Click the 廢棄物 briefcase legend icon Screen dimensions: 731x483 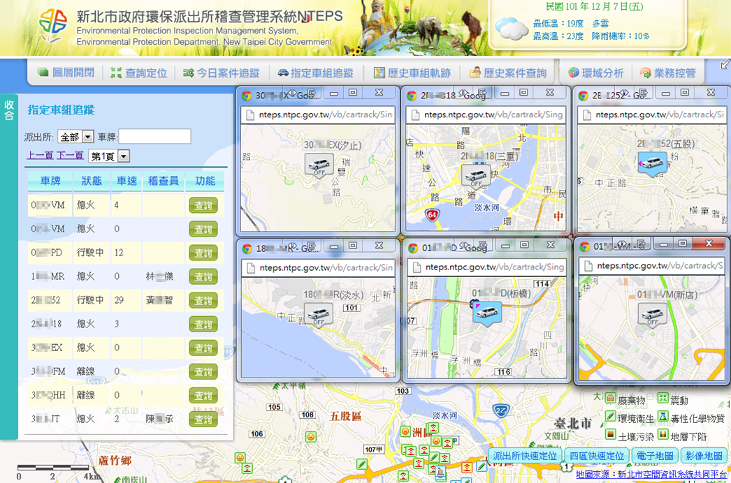pyautogui.click(x=610, y=399)
